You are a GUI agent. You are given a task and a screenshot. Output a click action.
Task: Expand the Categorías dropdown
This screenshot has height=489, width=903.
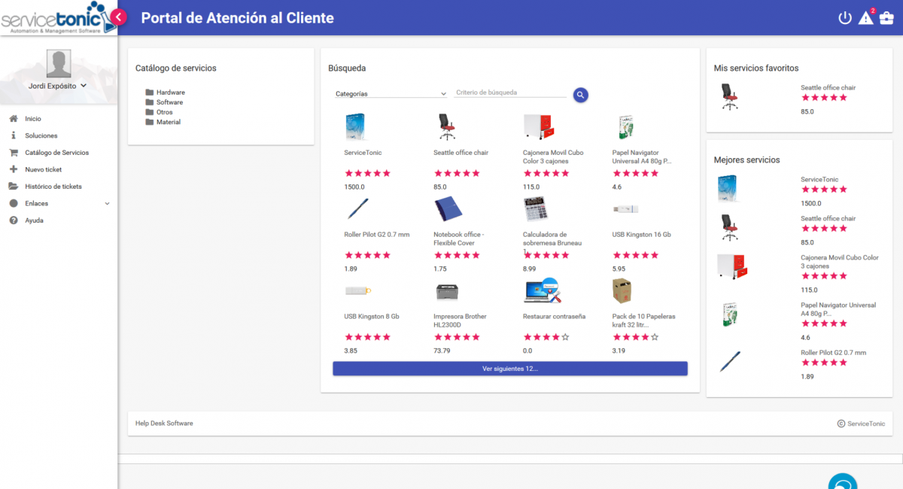391,94
